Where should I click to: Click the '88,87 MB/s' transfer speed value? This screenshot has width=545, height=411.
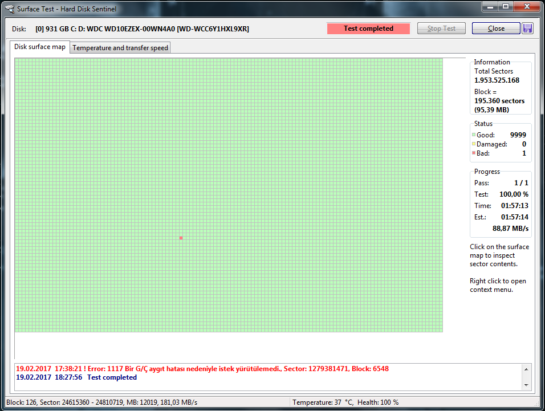pos(510,229)
